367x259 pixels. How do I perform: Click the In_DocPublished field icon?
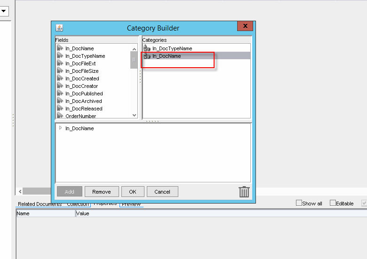click(60, 94)
